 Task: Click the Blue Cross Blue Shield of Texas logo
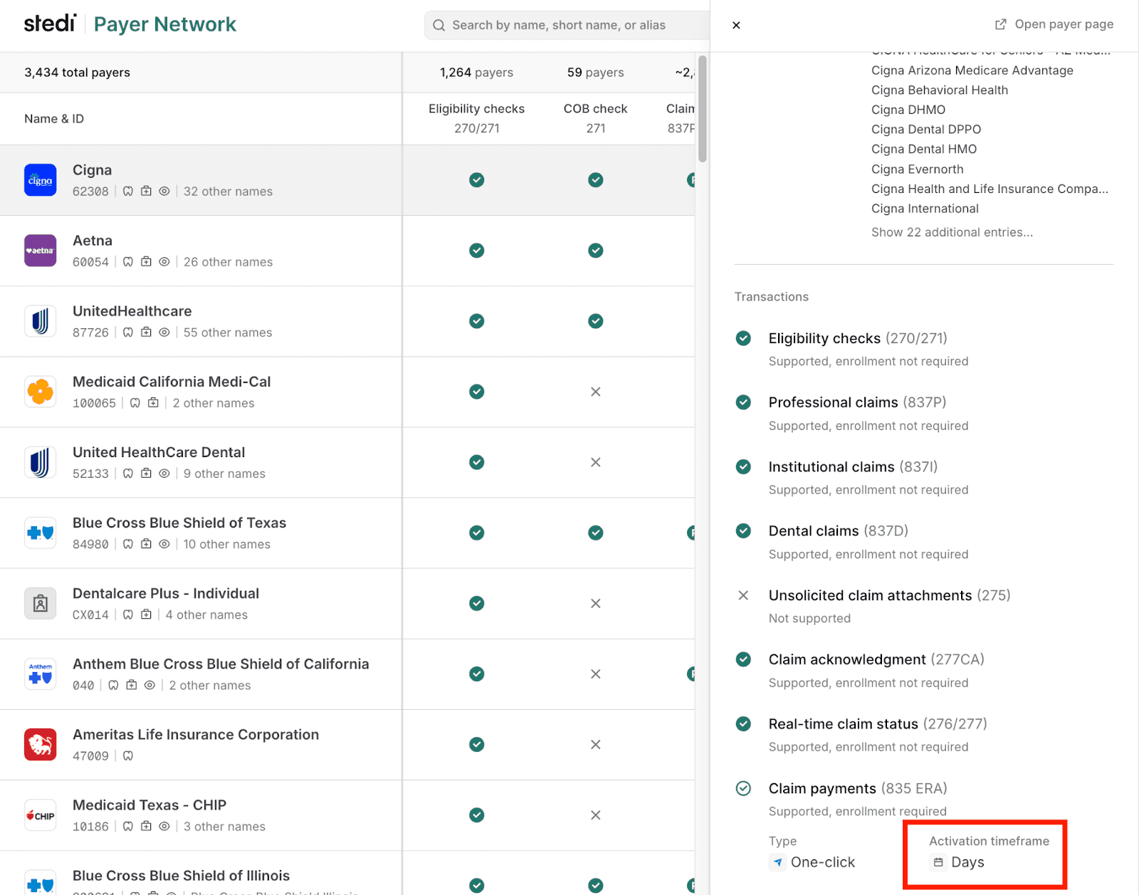pyautogui.click(x=41, y=533)
